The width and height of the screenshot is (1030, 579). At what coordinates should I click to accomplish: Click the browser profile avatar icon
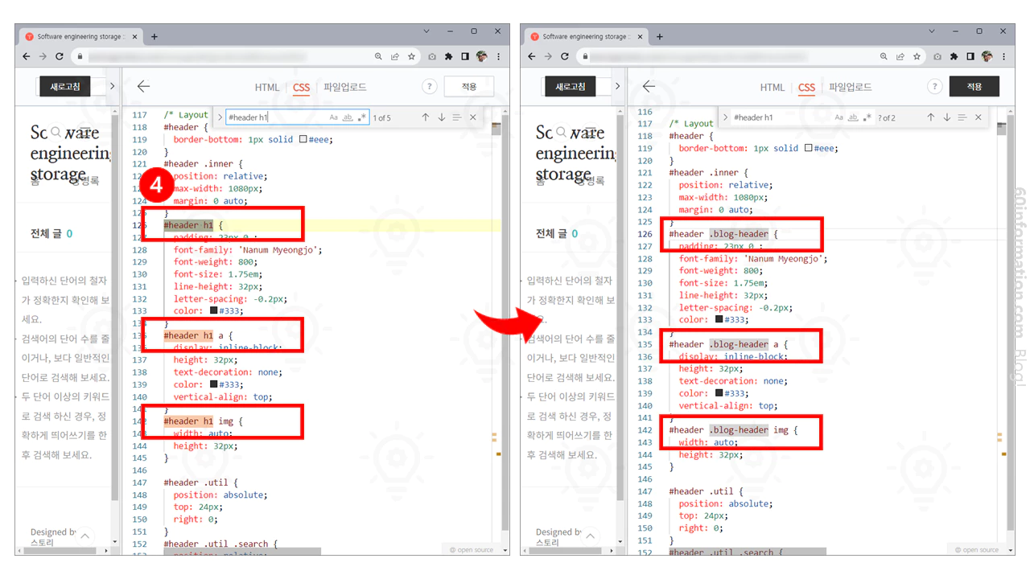pyautogui.click(x=481, y=56)
